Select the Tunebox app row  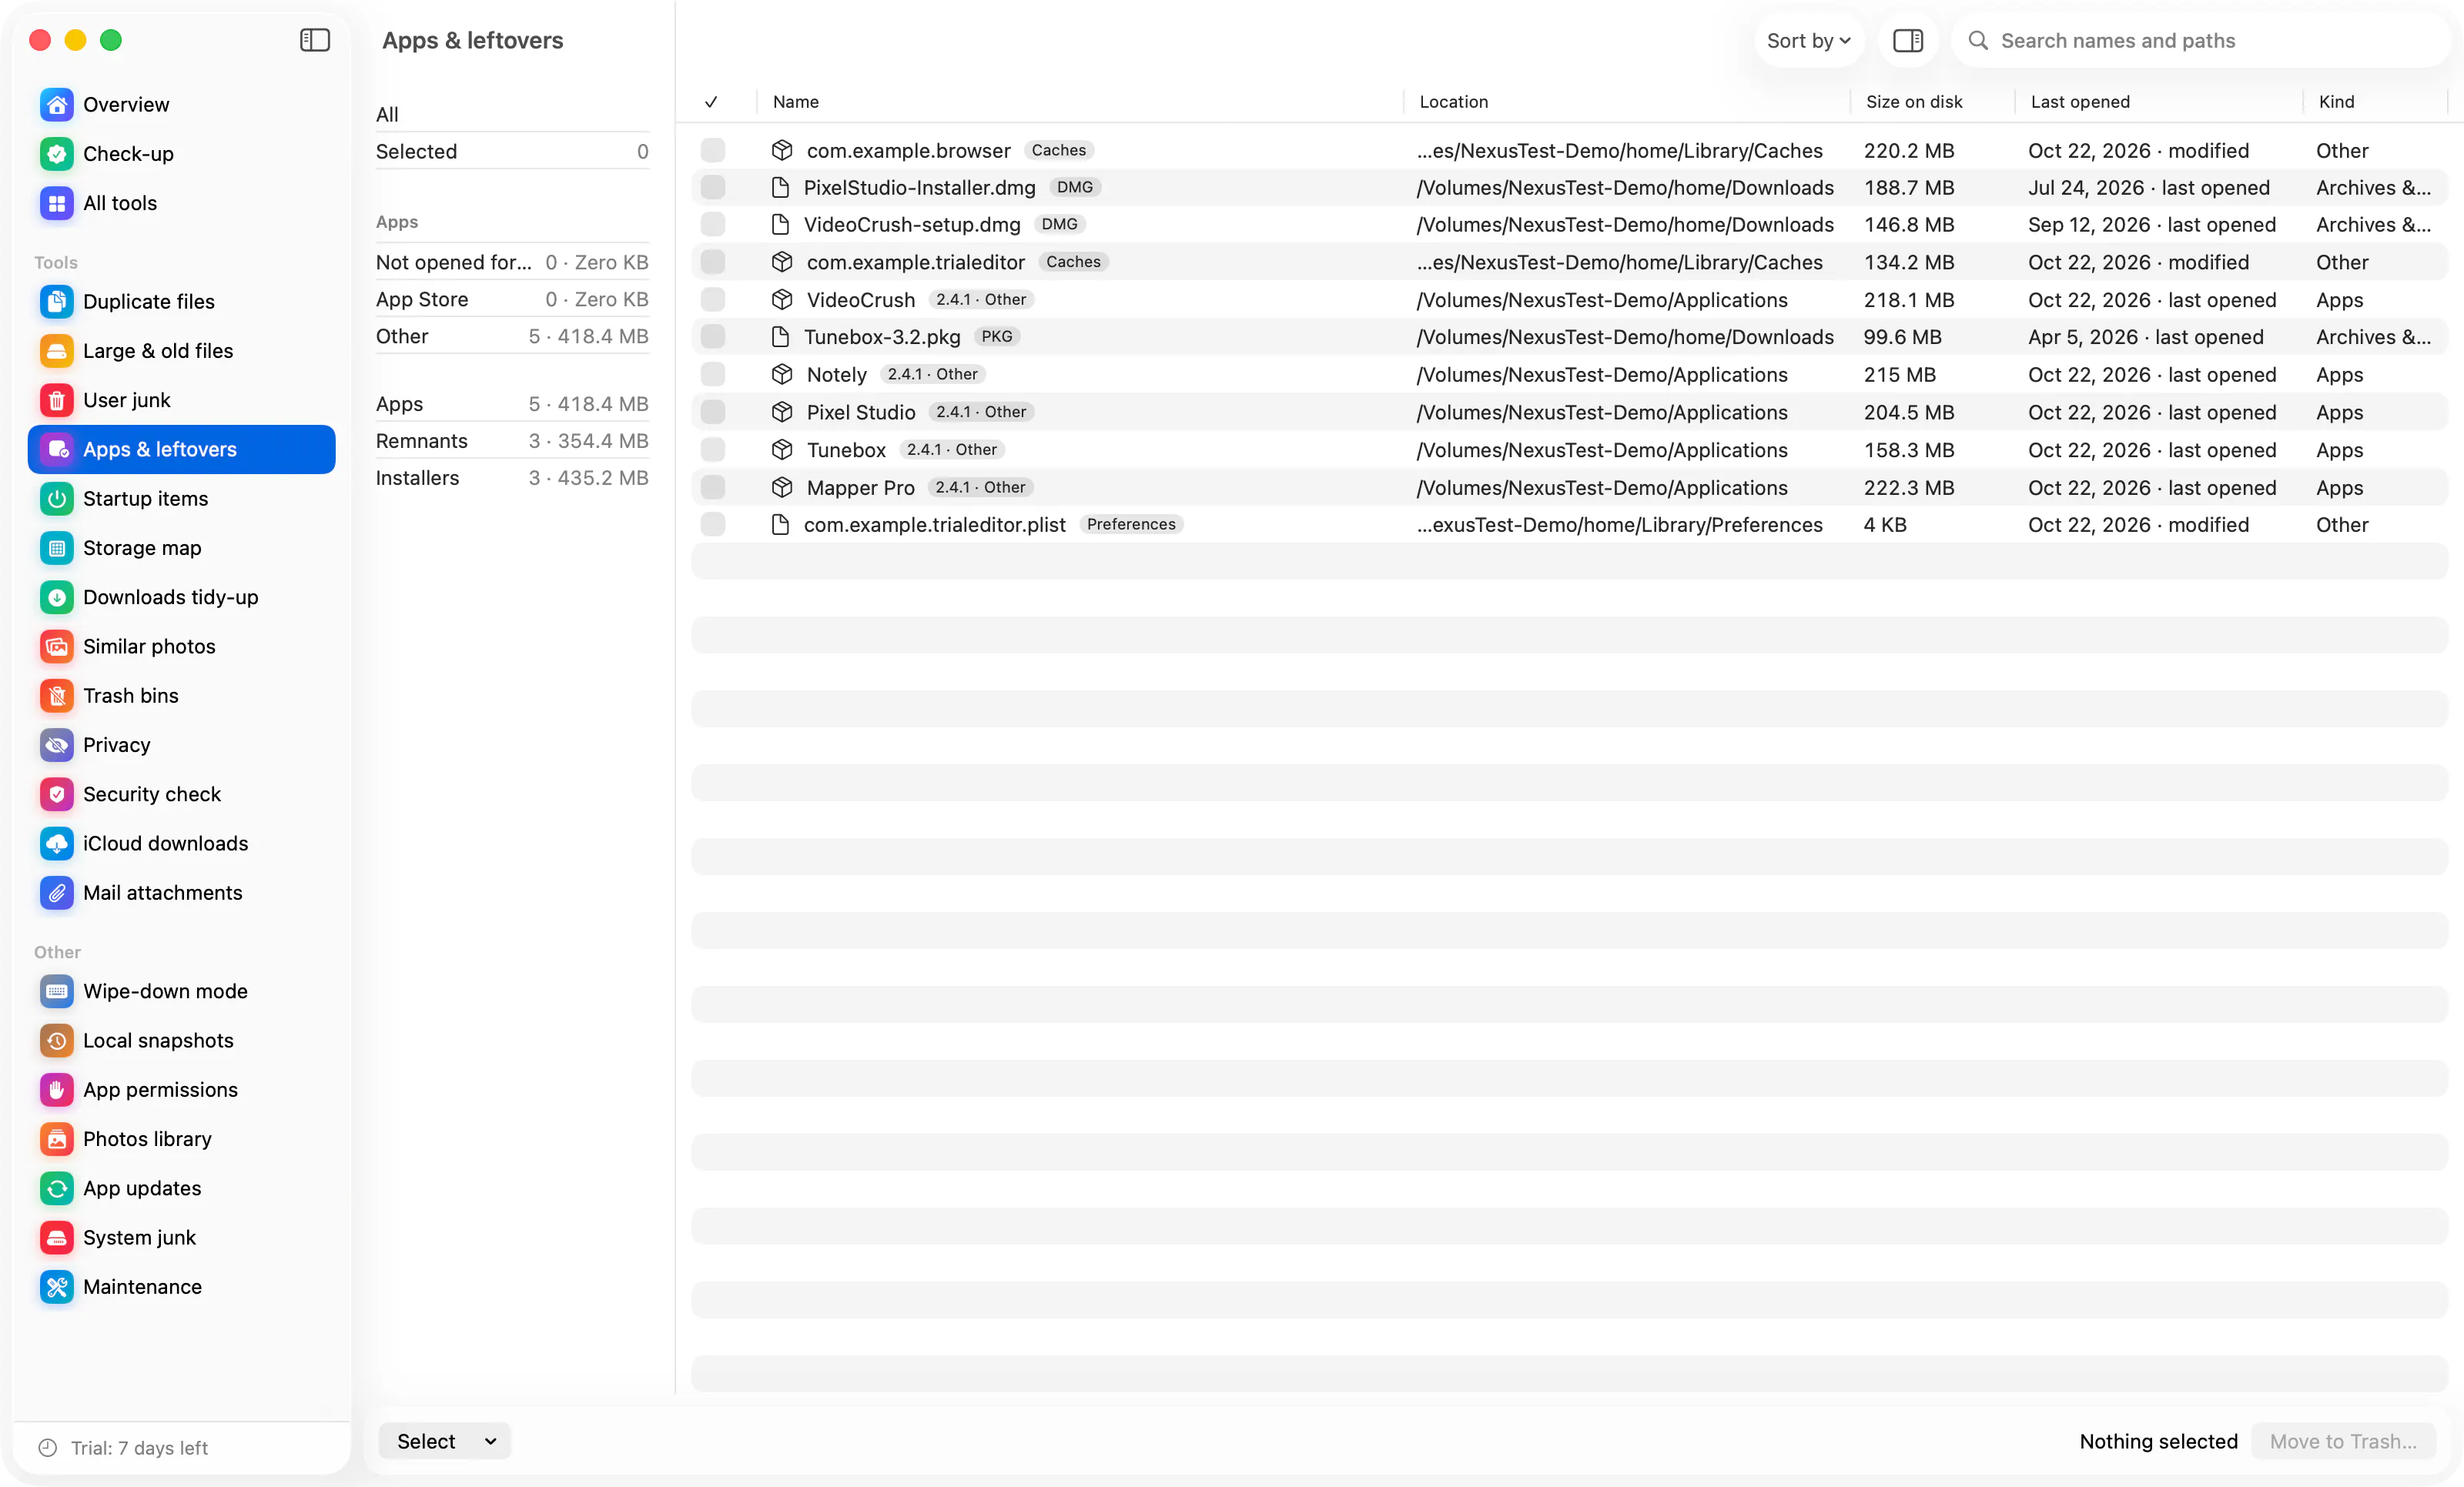pyautogui.click(x=1569, y=449)
